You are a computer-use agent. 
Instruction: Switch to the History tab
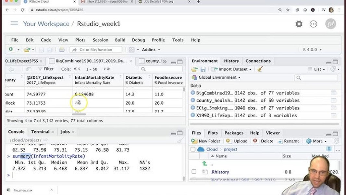click(231, 61)
